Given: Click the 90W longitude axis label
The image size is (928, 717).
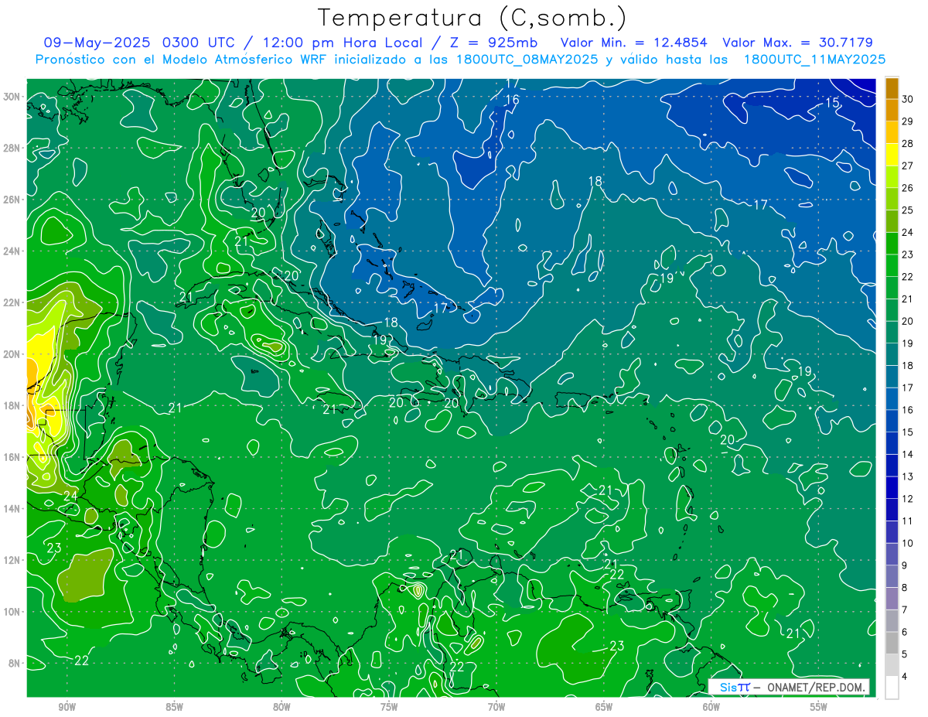Looking at the screenshot, I should (67, 707).
